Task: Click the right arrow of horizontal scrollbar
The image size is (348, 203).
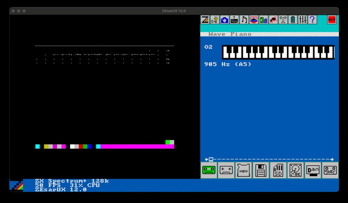Action: (332, 159)
